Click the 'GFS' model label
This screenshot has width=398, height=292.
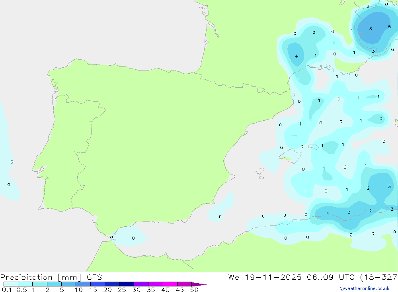tap(94, 277)
